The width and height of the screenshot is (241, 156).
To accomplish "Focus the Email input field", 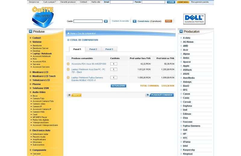I will [x=122, y=2].
